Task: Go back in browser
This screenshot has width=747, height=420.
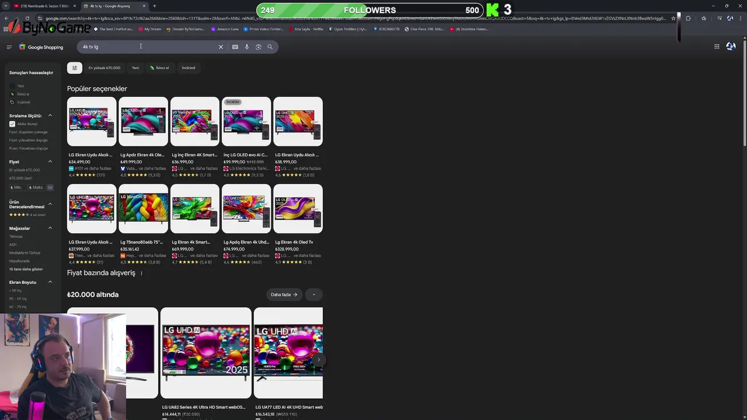Action: click(x=6, y=18)
